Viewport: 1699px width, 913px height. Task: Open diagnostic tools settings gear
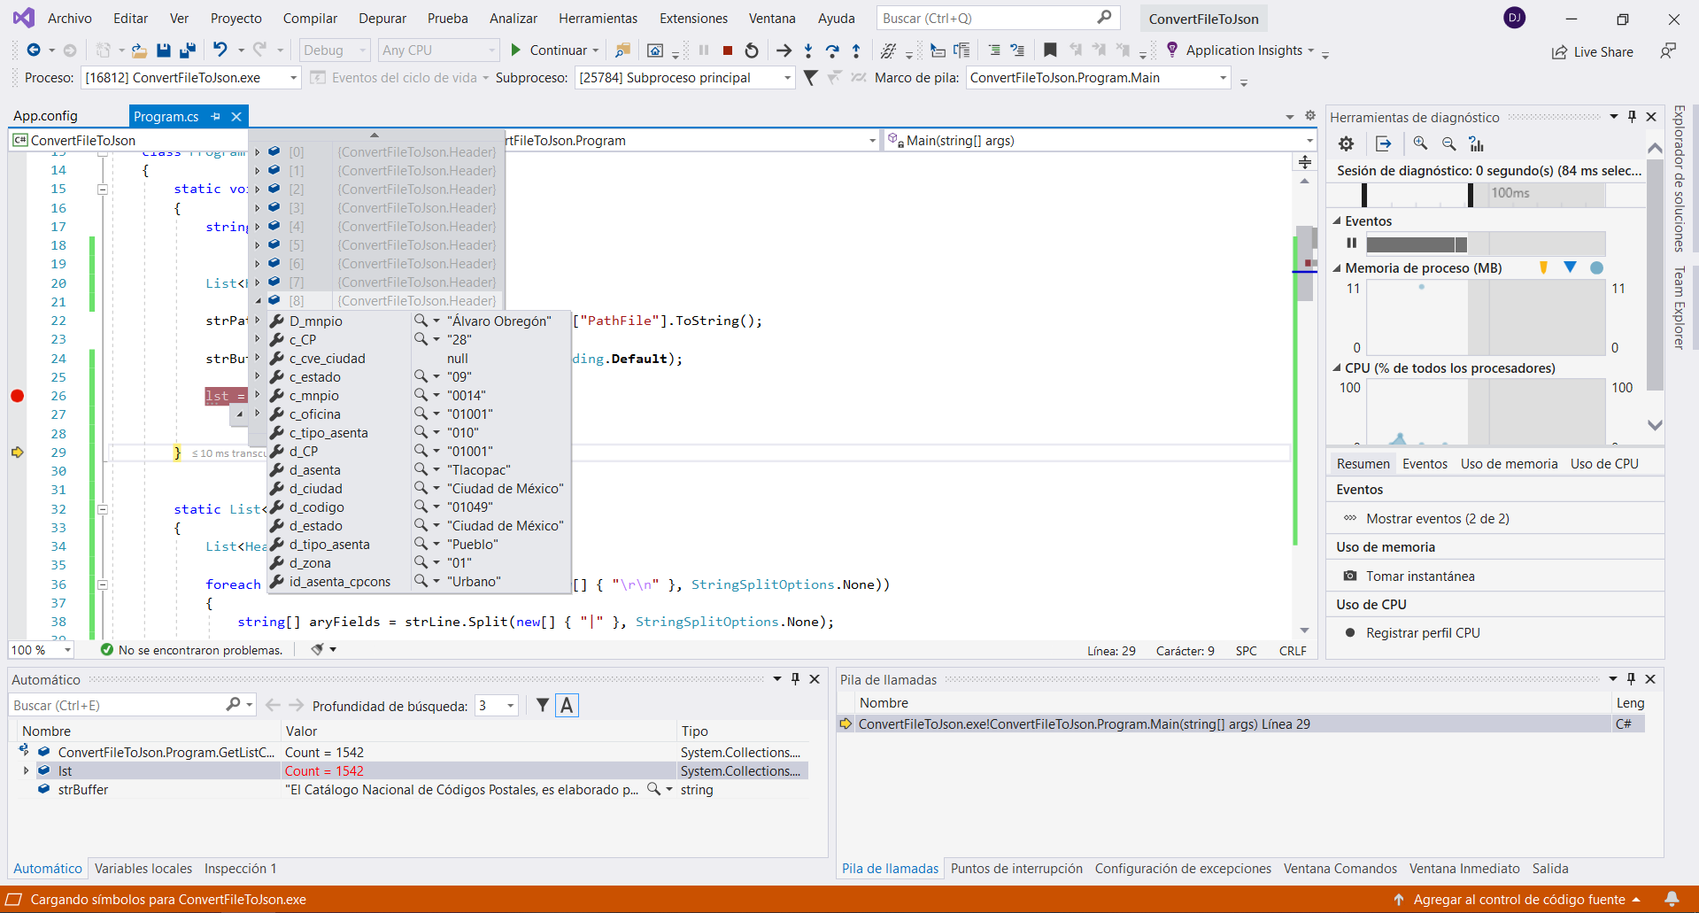click(x=1346, y=143)
